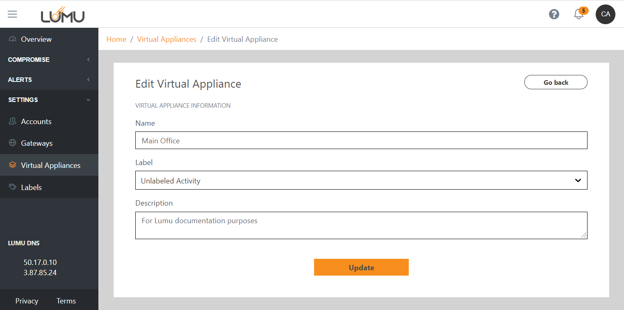
Task: Click the CA user avatar
Action: click(605, 14)
